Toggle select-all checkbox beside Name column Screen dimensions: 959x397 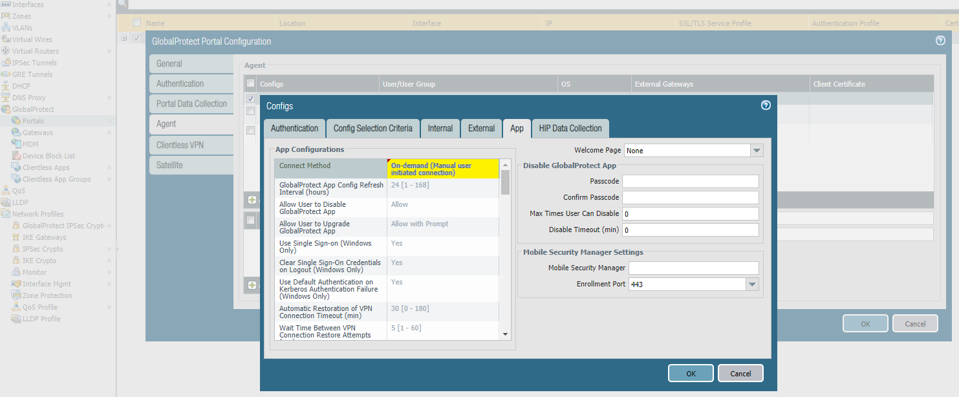point(136,23)
